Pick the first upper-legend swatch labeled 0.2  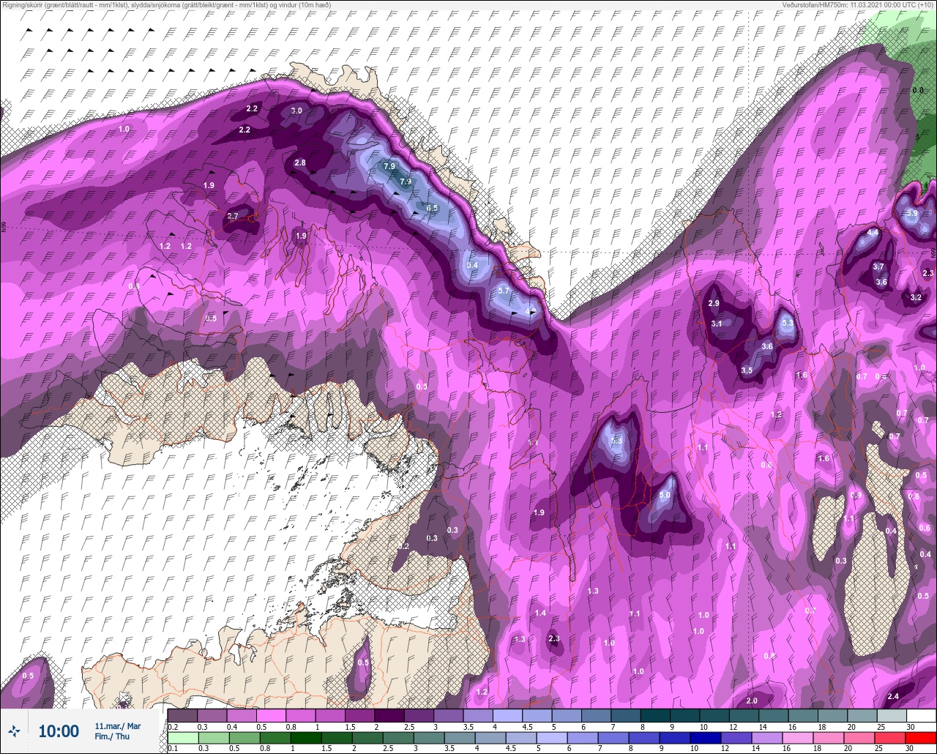point(182,715)
